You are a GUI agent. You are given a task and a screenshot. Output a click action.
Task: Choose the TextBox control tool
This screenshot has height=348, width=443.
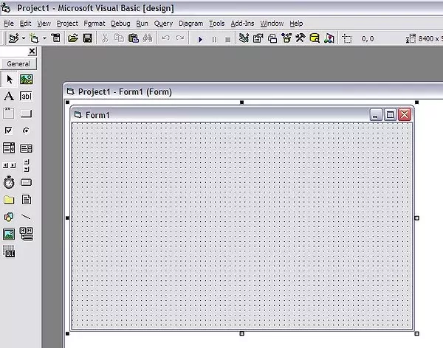pos(27,97)
